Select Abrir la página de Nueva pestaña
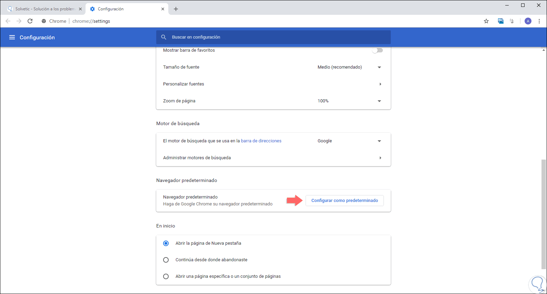This screenshot has width=547, height=294. point(166,243)
